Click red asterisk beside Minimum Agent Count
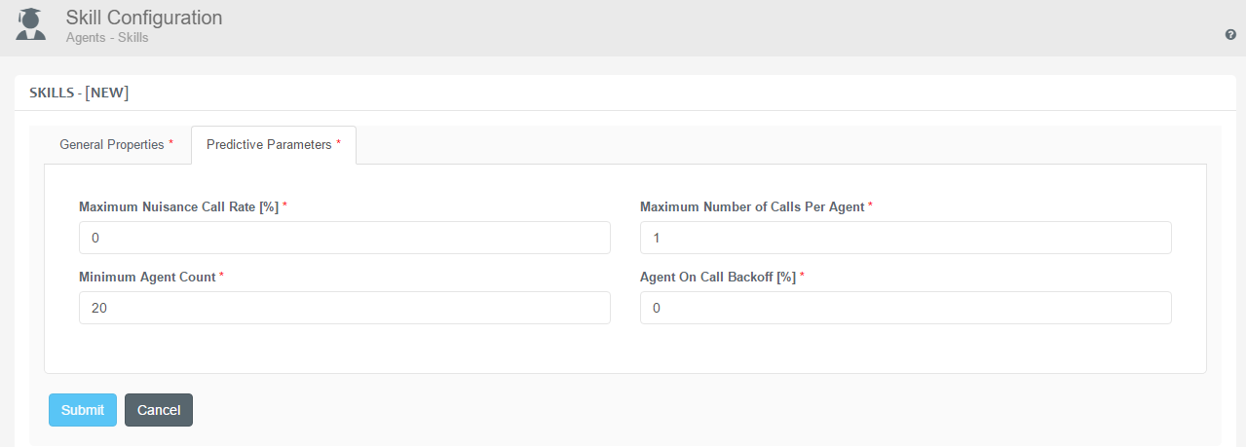Image resolution: width=1246 pixels, height=447 pixels. tap(222, 276)
